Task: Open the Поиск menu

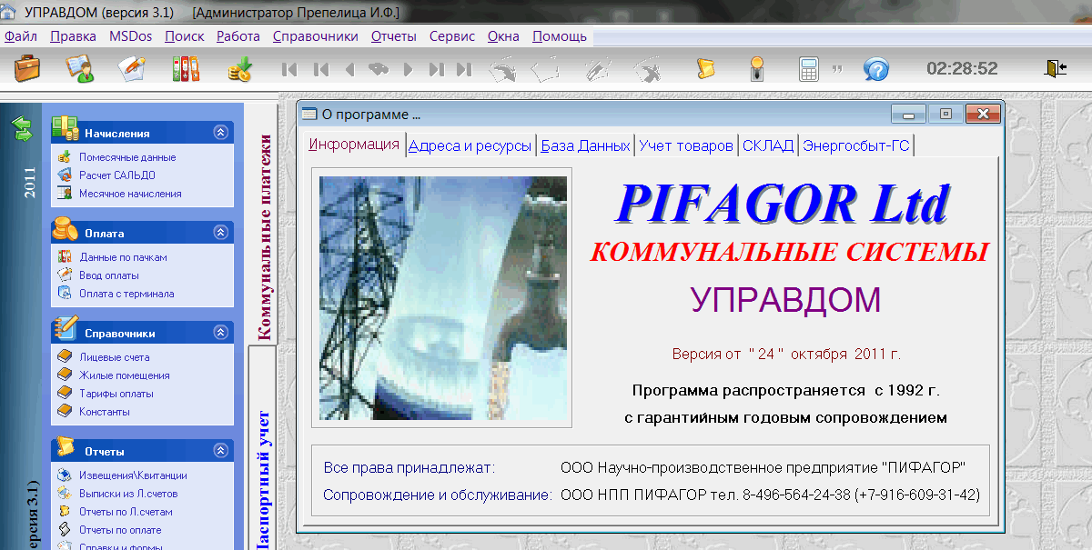Action: [x=185, y=36]
